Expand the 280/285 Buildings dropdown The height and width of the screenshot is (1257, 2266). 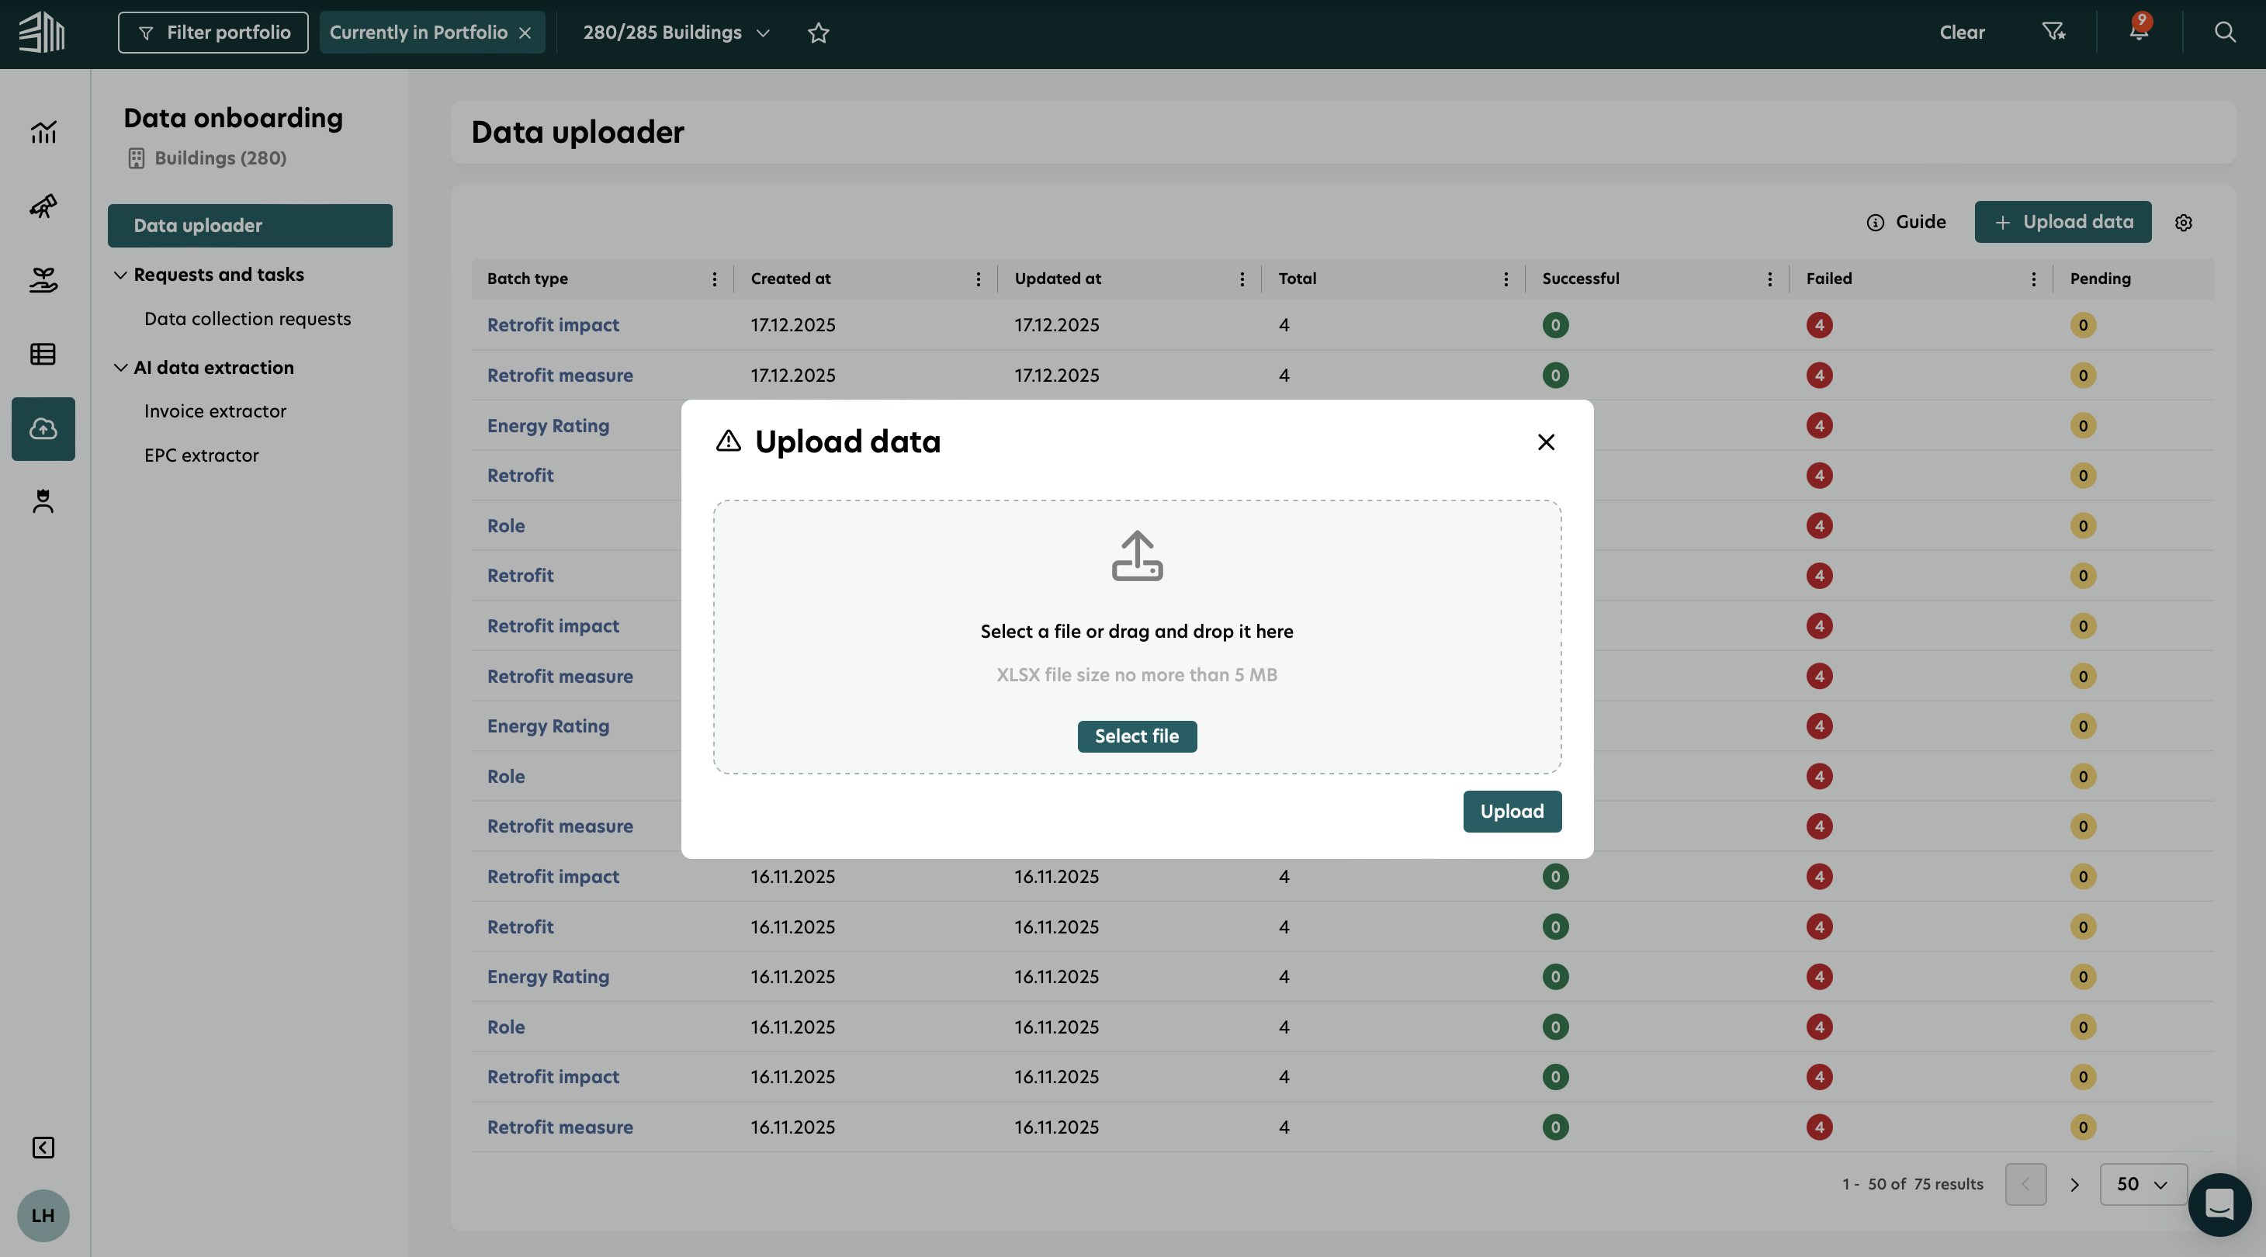764,33
